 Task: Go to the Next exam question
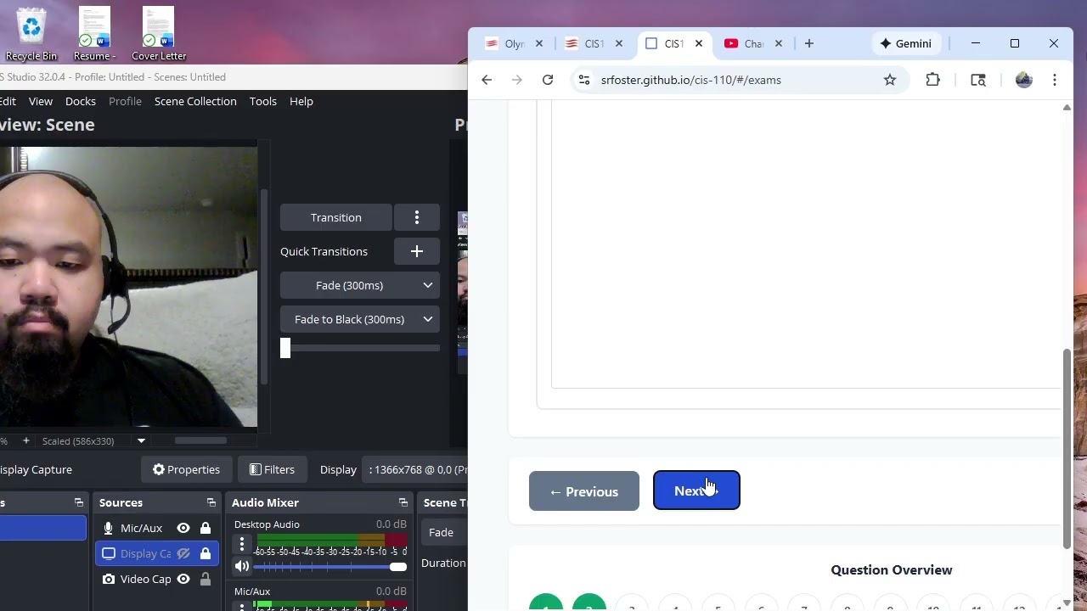pos(696,490)
